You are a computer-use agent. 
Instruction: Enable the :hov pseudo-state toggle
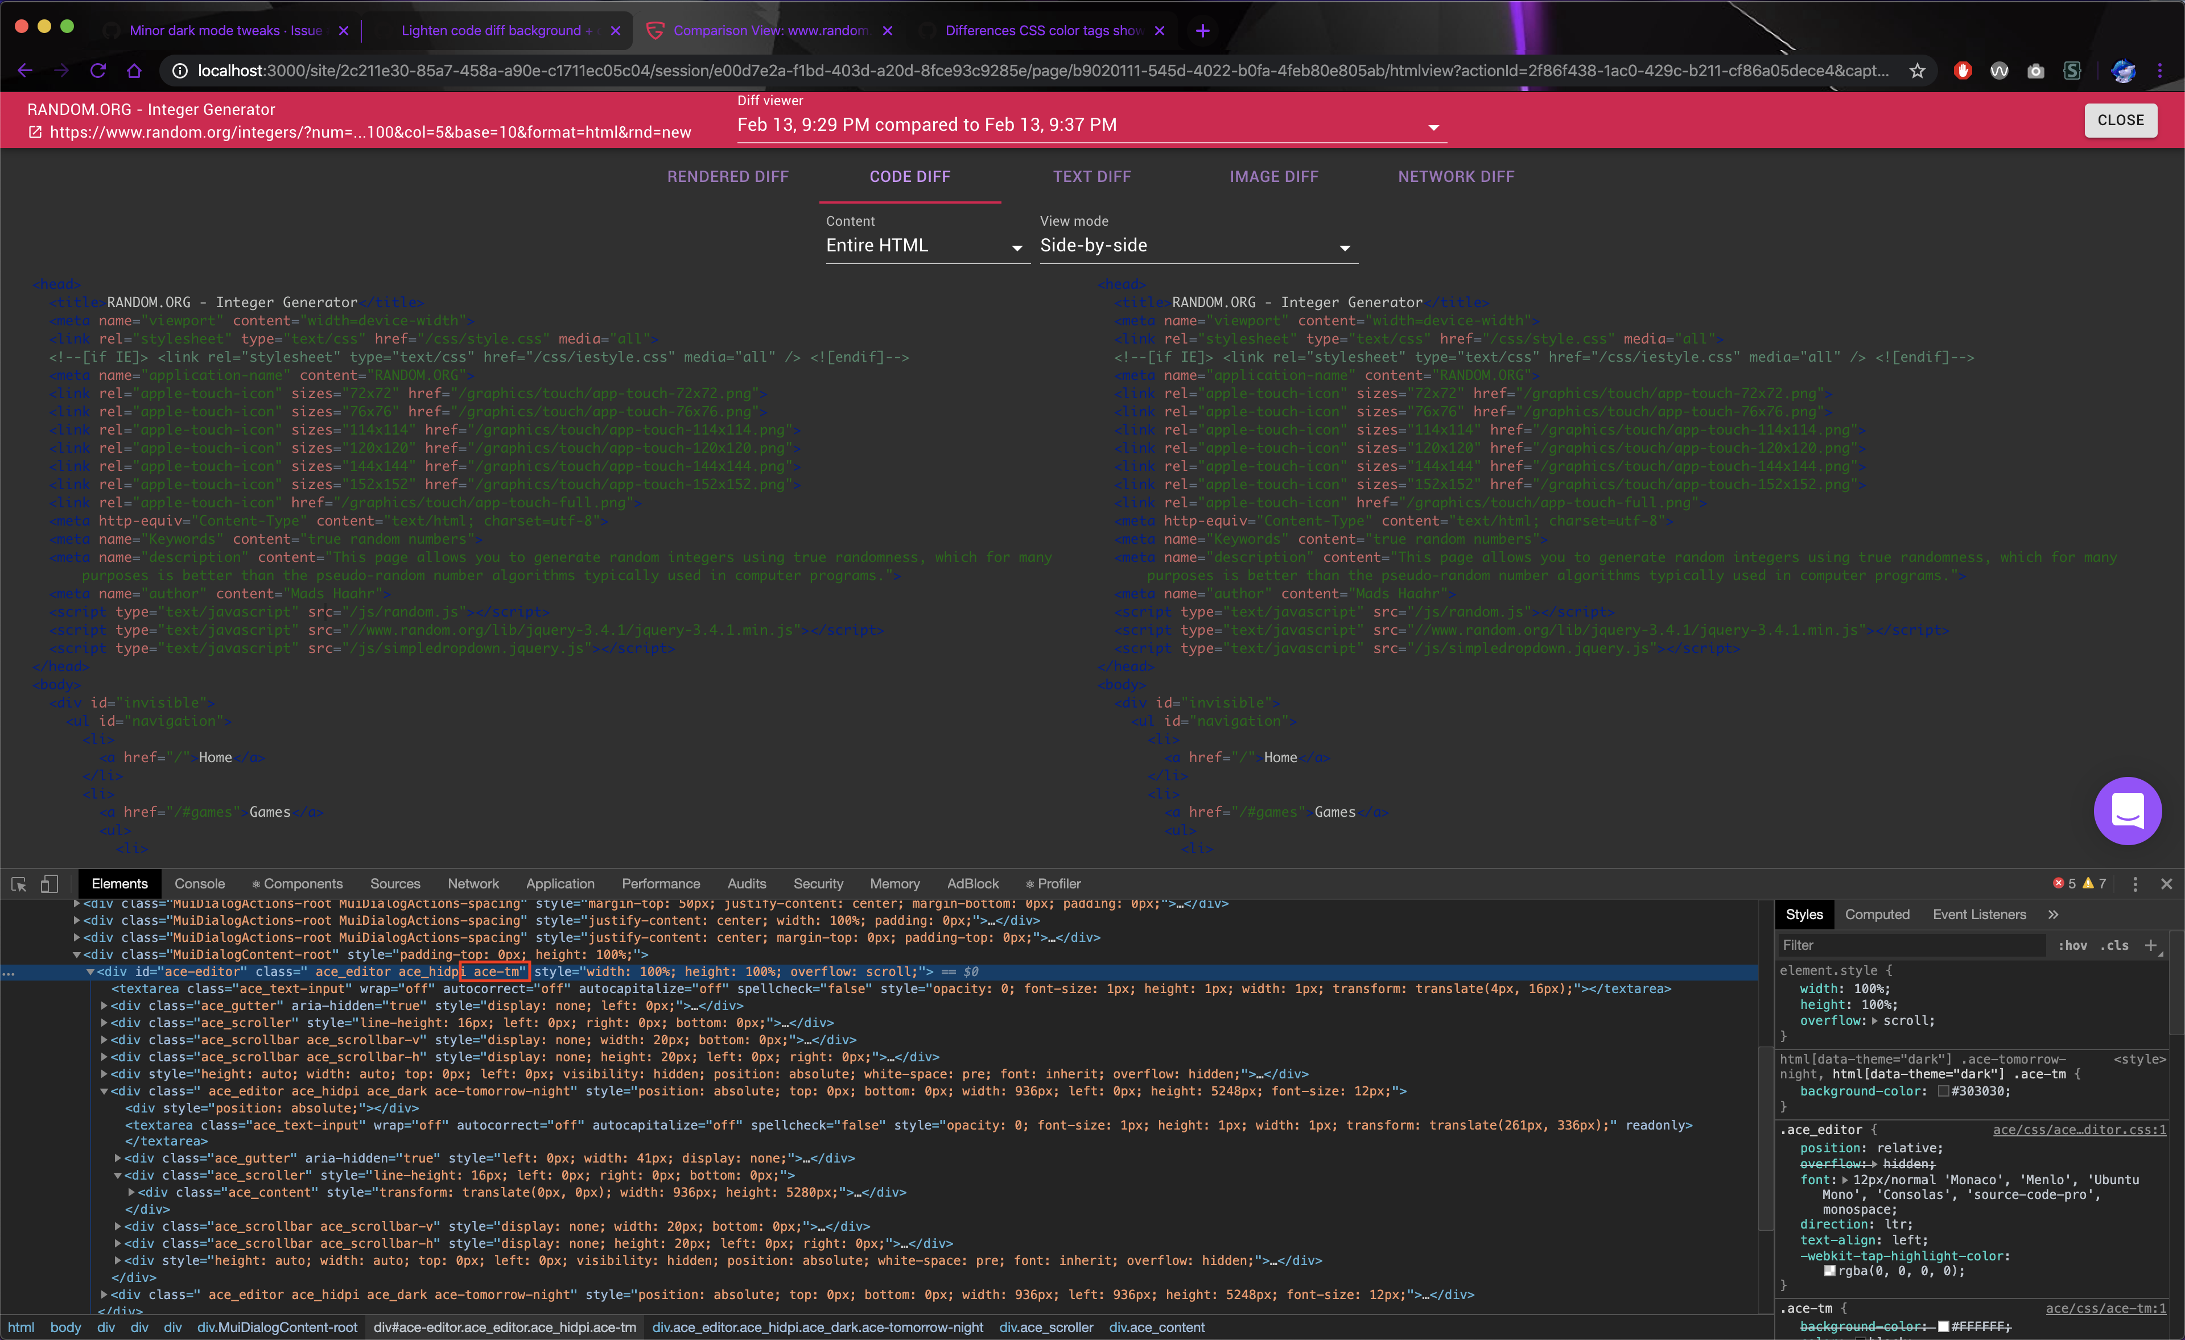[2074, 945]
